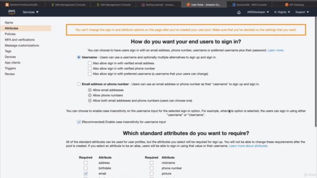Viewport: 317px width, 178px height.
Task: Select Email address or phone number option
Action: [79, 84]
